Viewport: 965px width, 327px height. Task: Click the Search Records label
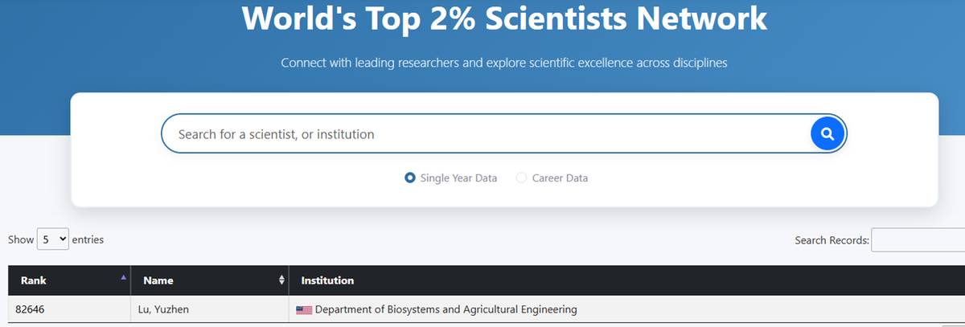[x=832, y=240]
